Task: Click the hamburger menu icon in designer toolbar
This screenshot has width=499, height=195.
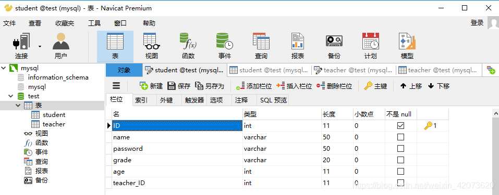Action: [116, 86]
